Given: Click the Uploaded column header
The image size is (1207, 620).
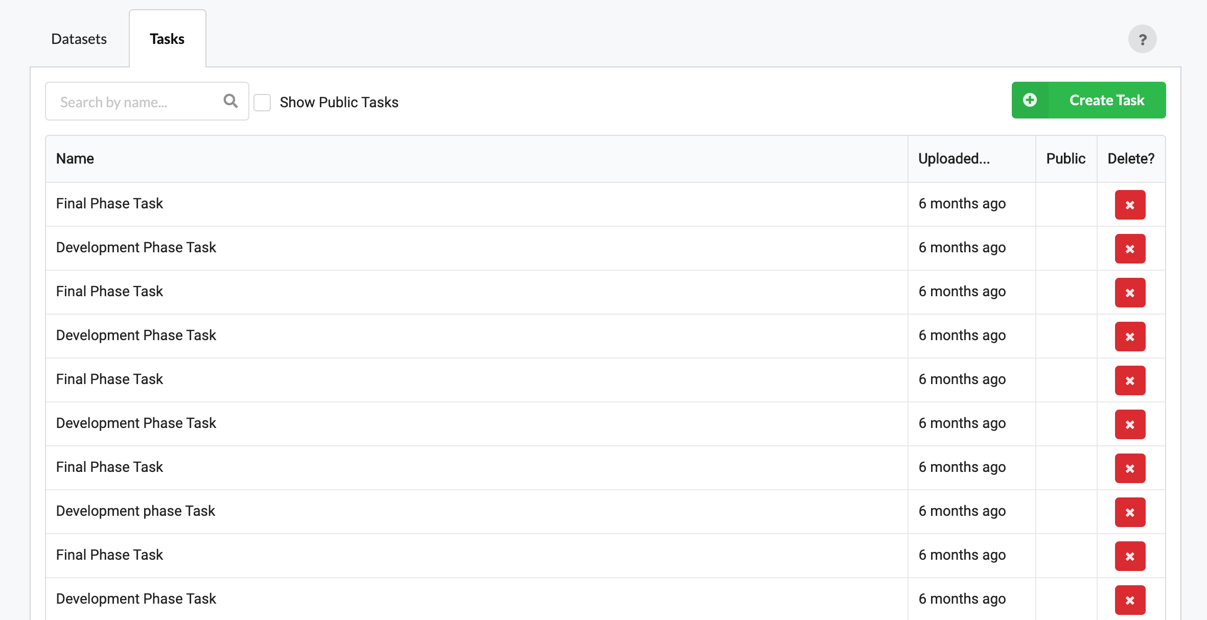Looking at the screenshot, I should [x=954, y=158].
